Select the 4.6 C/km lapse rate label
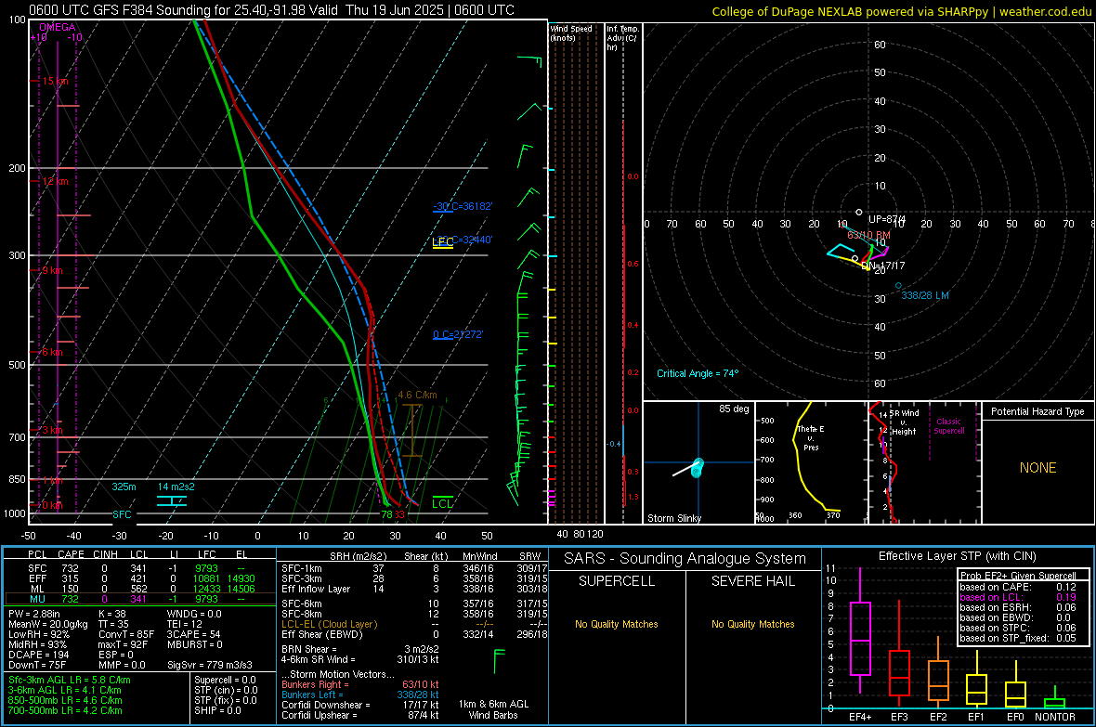1096x727 pixels. click(417, 395)
